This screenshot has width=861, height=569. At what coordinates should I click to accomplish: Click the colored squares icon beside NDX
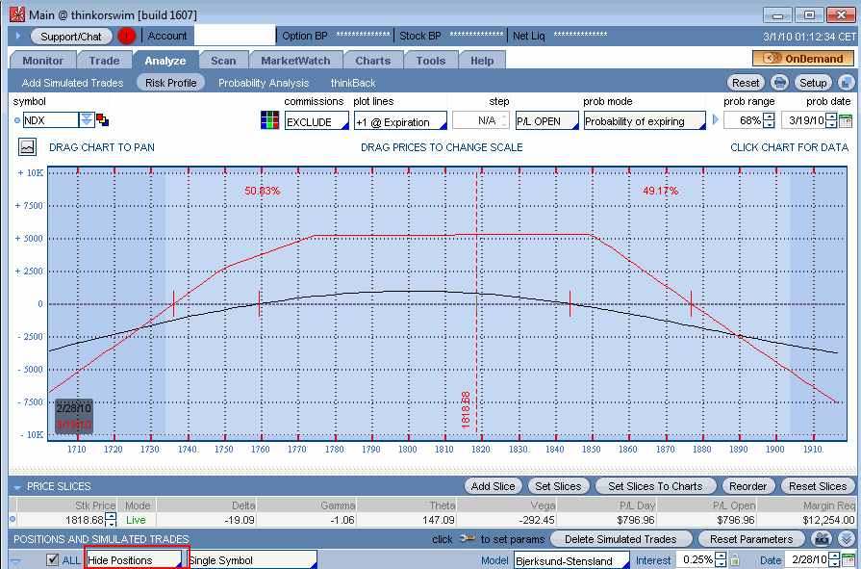click(x=103, y=120)
